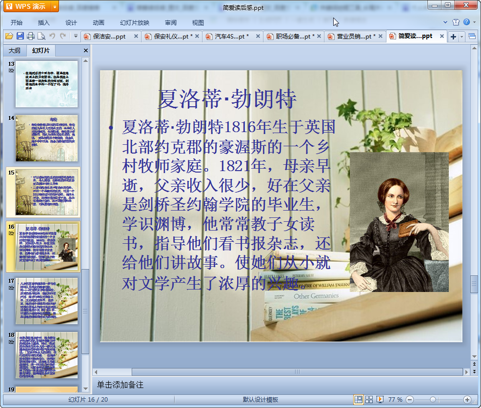Viewport: 481px width, 408px height.
Task: Switch to the 汽车4S...ppt document tab
Action: pos(231,37)
